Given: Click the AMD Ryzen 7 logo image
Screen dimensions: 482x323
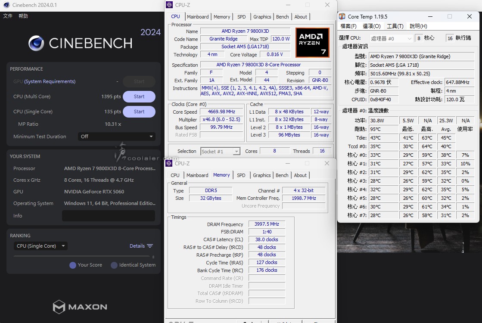Looking at the screenshot, I should [312, 43].
